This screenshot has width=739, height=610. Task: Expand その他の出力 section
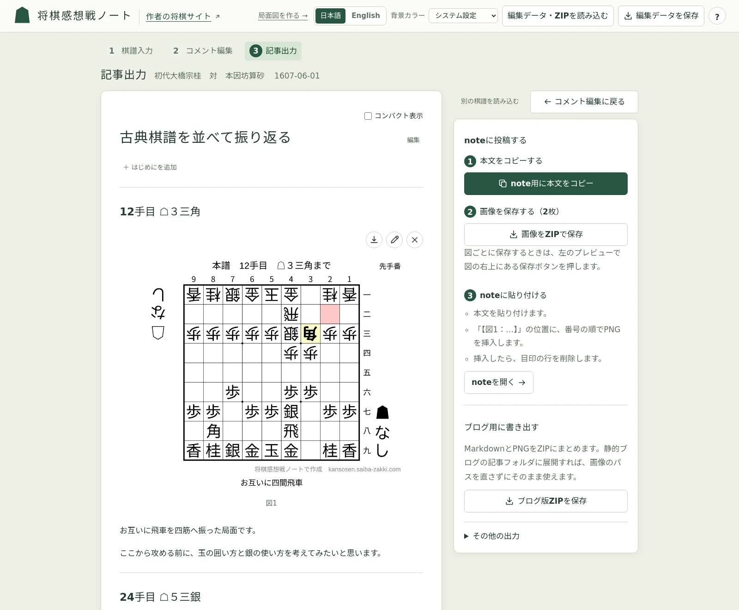click(x=492, y=536)
